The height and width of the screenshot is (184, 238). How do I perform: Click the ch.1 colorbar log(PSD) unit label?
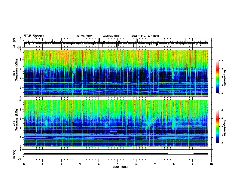225,78
